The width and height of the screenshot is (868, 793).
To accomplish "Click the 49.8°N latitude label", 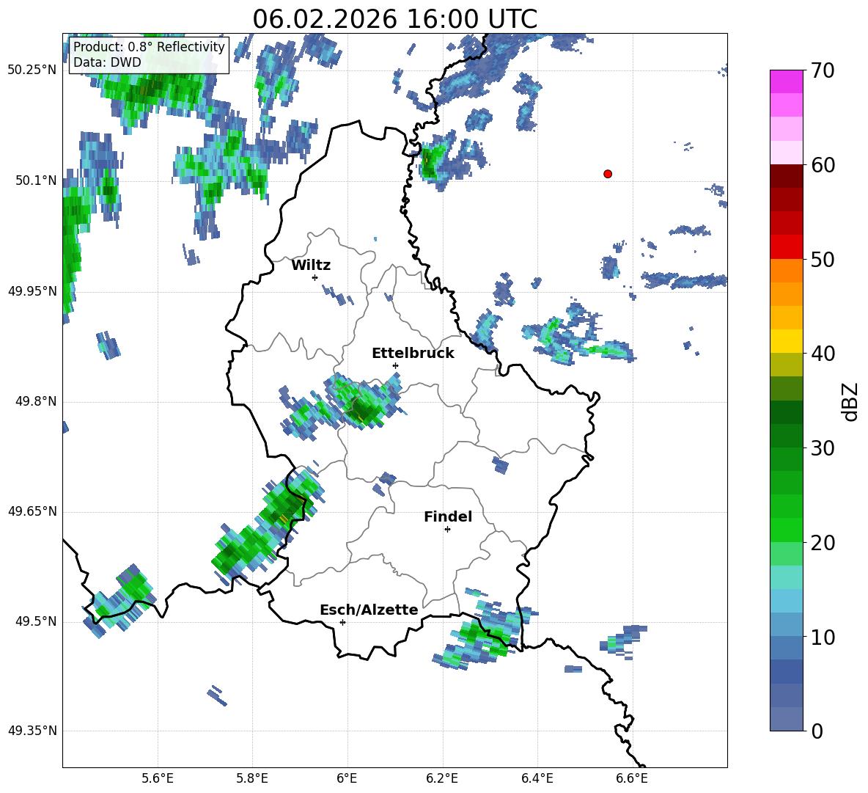I will click(36, 401).
